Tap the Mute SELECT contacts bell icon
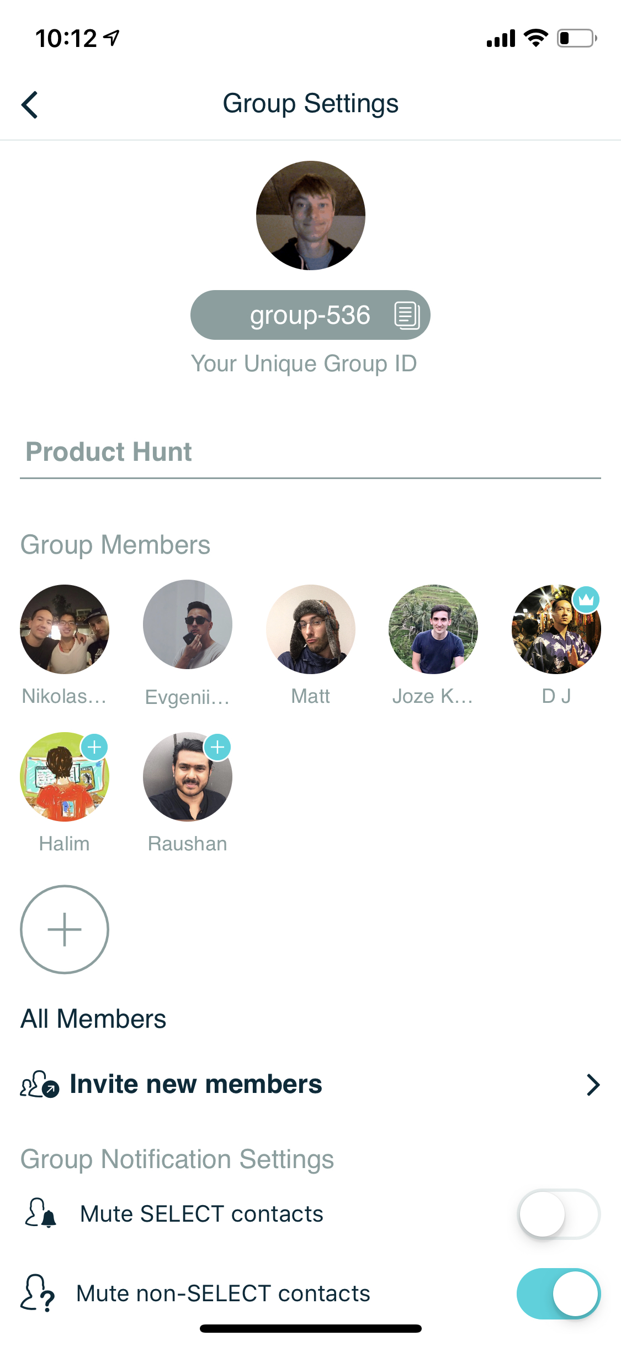 (40, 1213)
